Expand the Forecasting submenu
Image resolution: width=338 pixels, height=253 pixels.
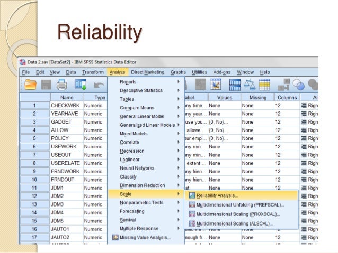click(x=146, y=211)
